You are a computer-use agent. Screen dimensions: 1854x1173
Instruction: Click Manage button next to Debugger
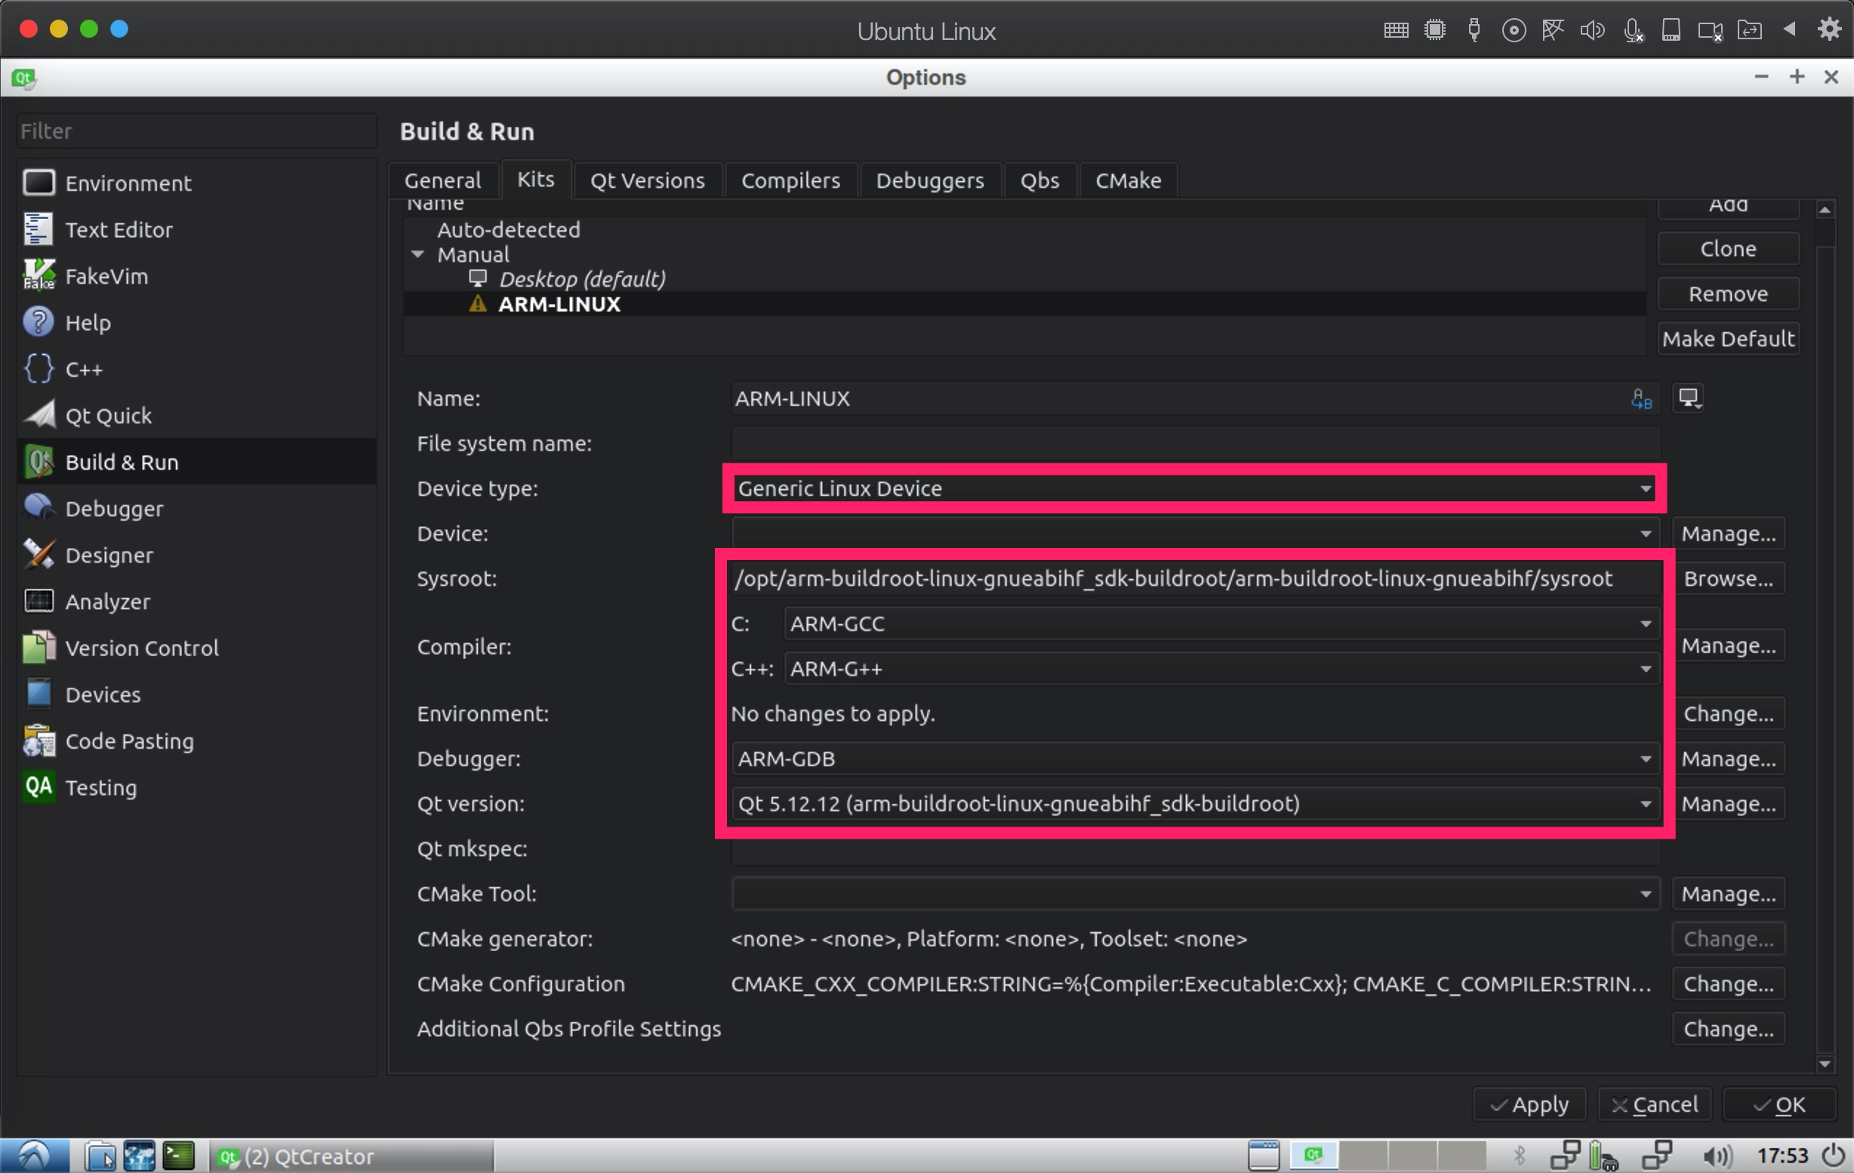pyautogui.click(x=1729, y=759)
